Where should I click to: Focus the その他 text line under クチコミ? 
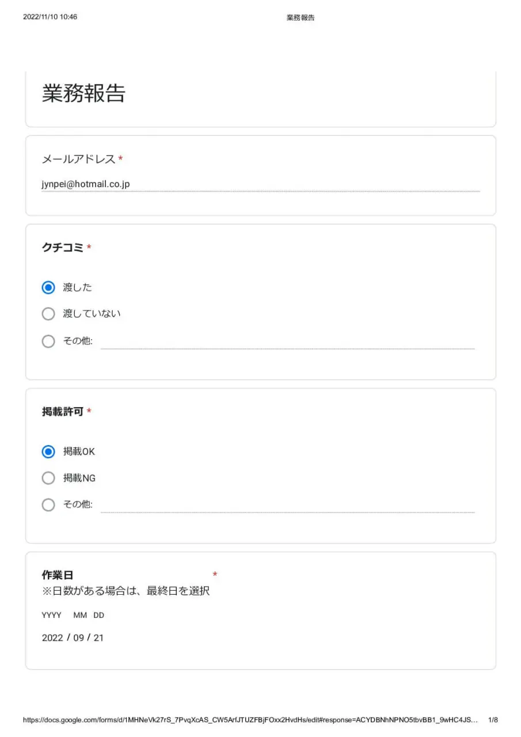coord(287,342)
